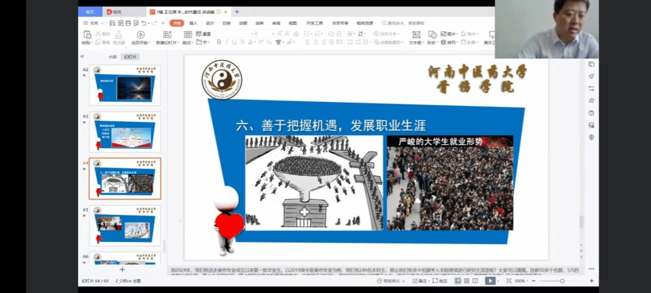Open the 文件 (File) menu dropdown
This screenshot has height=293, width=651.
pyautogui.click(x=93, y=23)
